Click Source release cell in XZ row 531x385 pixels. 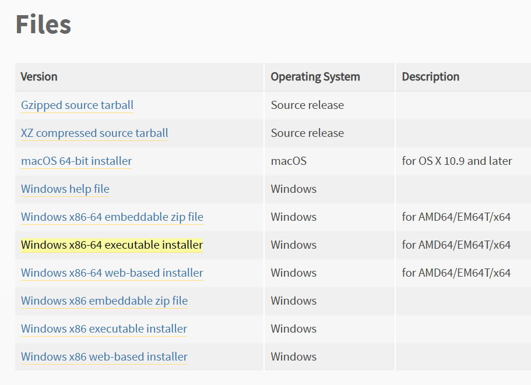coord(307,133)
